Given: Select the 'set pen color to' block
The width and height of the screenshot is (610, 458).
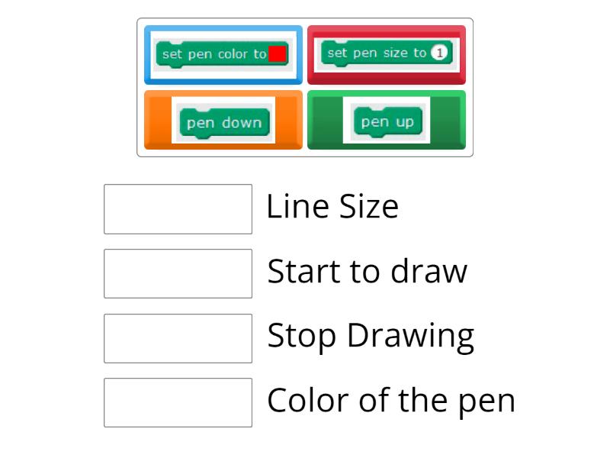Looking at the screenshot, I should (x=219, y=54).
